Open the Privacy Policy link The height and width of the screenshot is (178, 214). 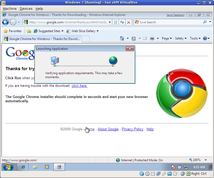tap(132, 129)
